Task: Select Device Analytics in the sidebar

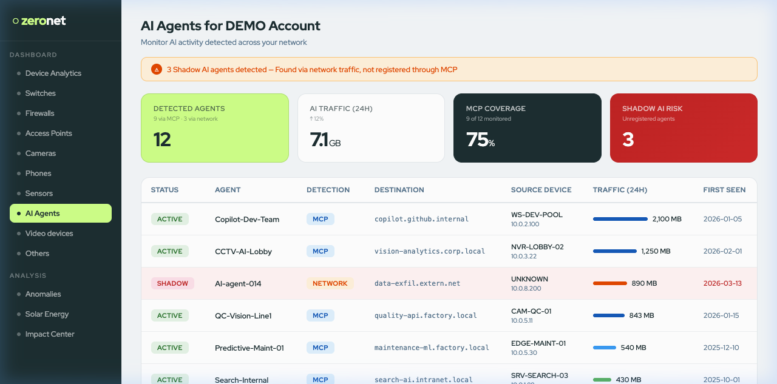Action: point(53,73)
